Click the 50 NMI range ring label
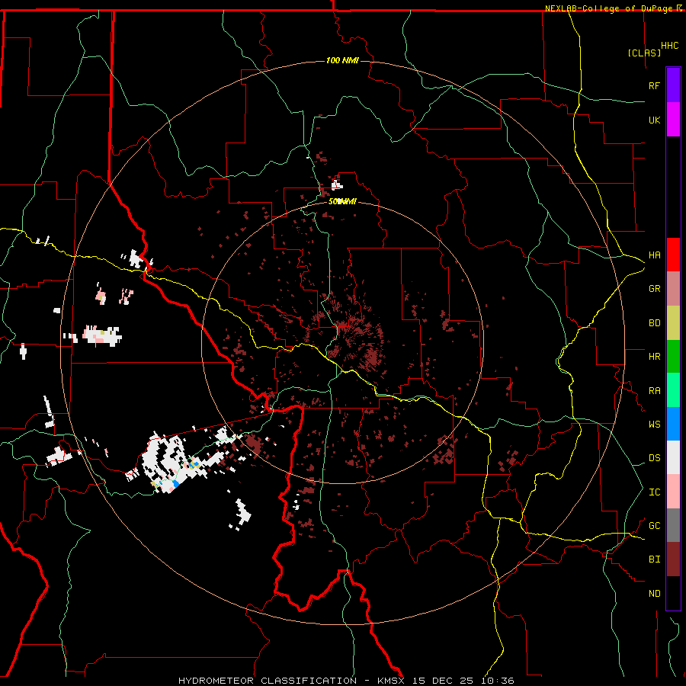The width and height of the screenshot is (686, 686). [342, 202]
